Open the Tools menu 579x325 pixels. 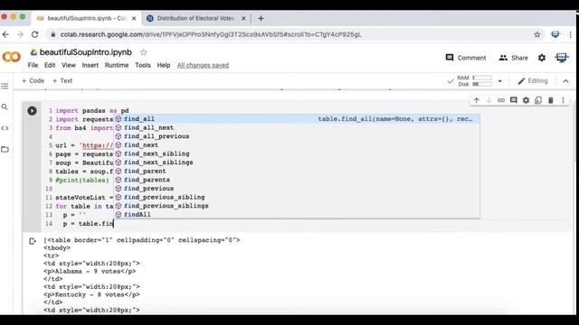point(143,65)
